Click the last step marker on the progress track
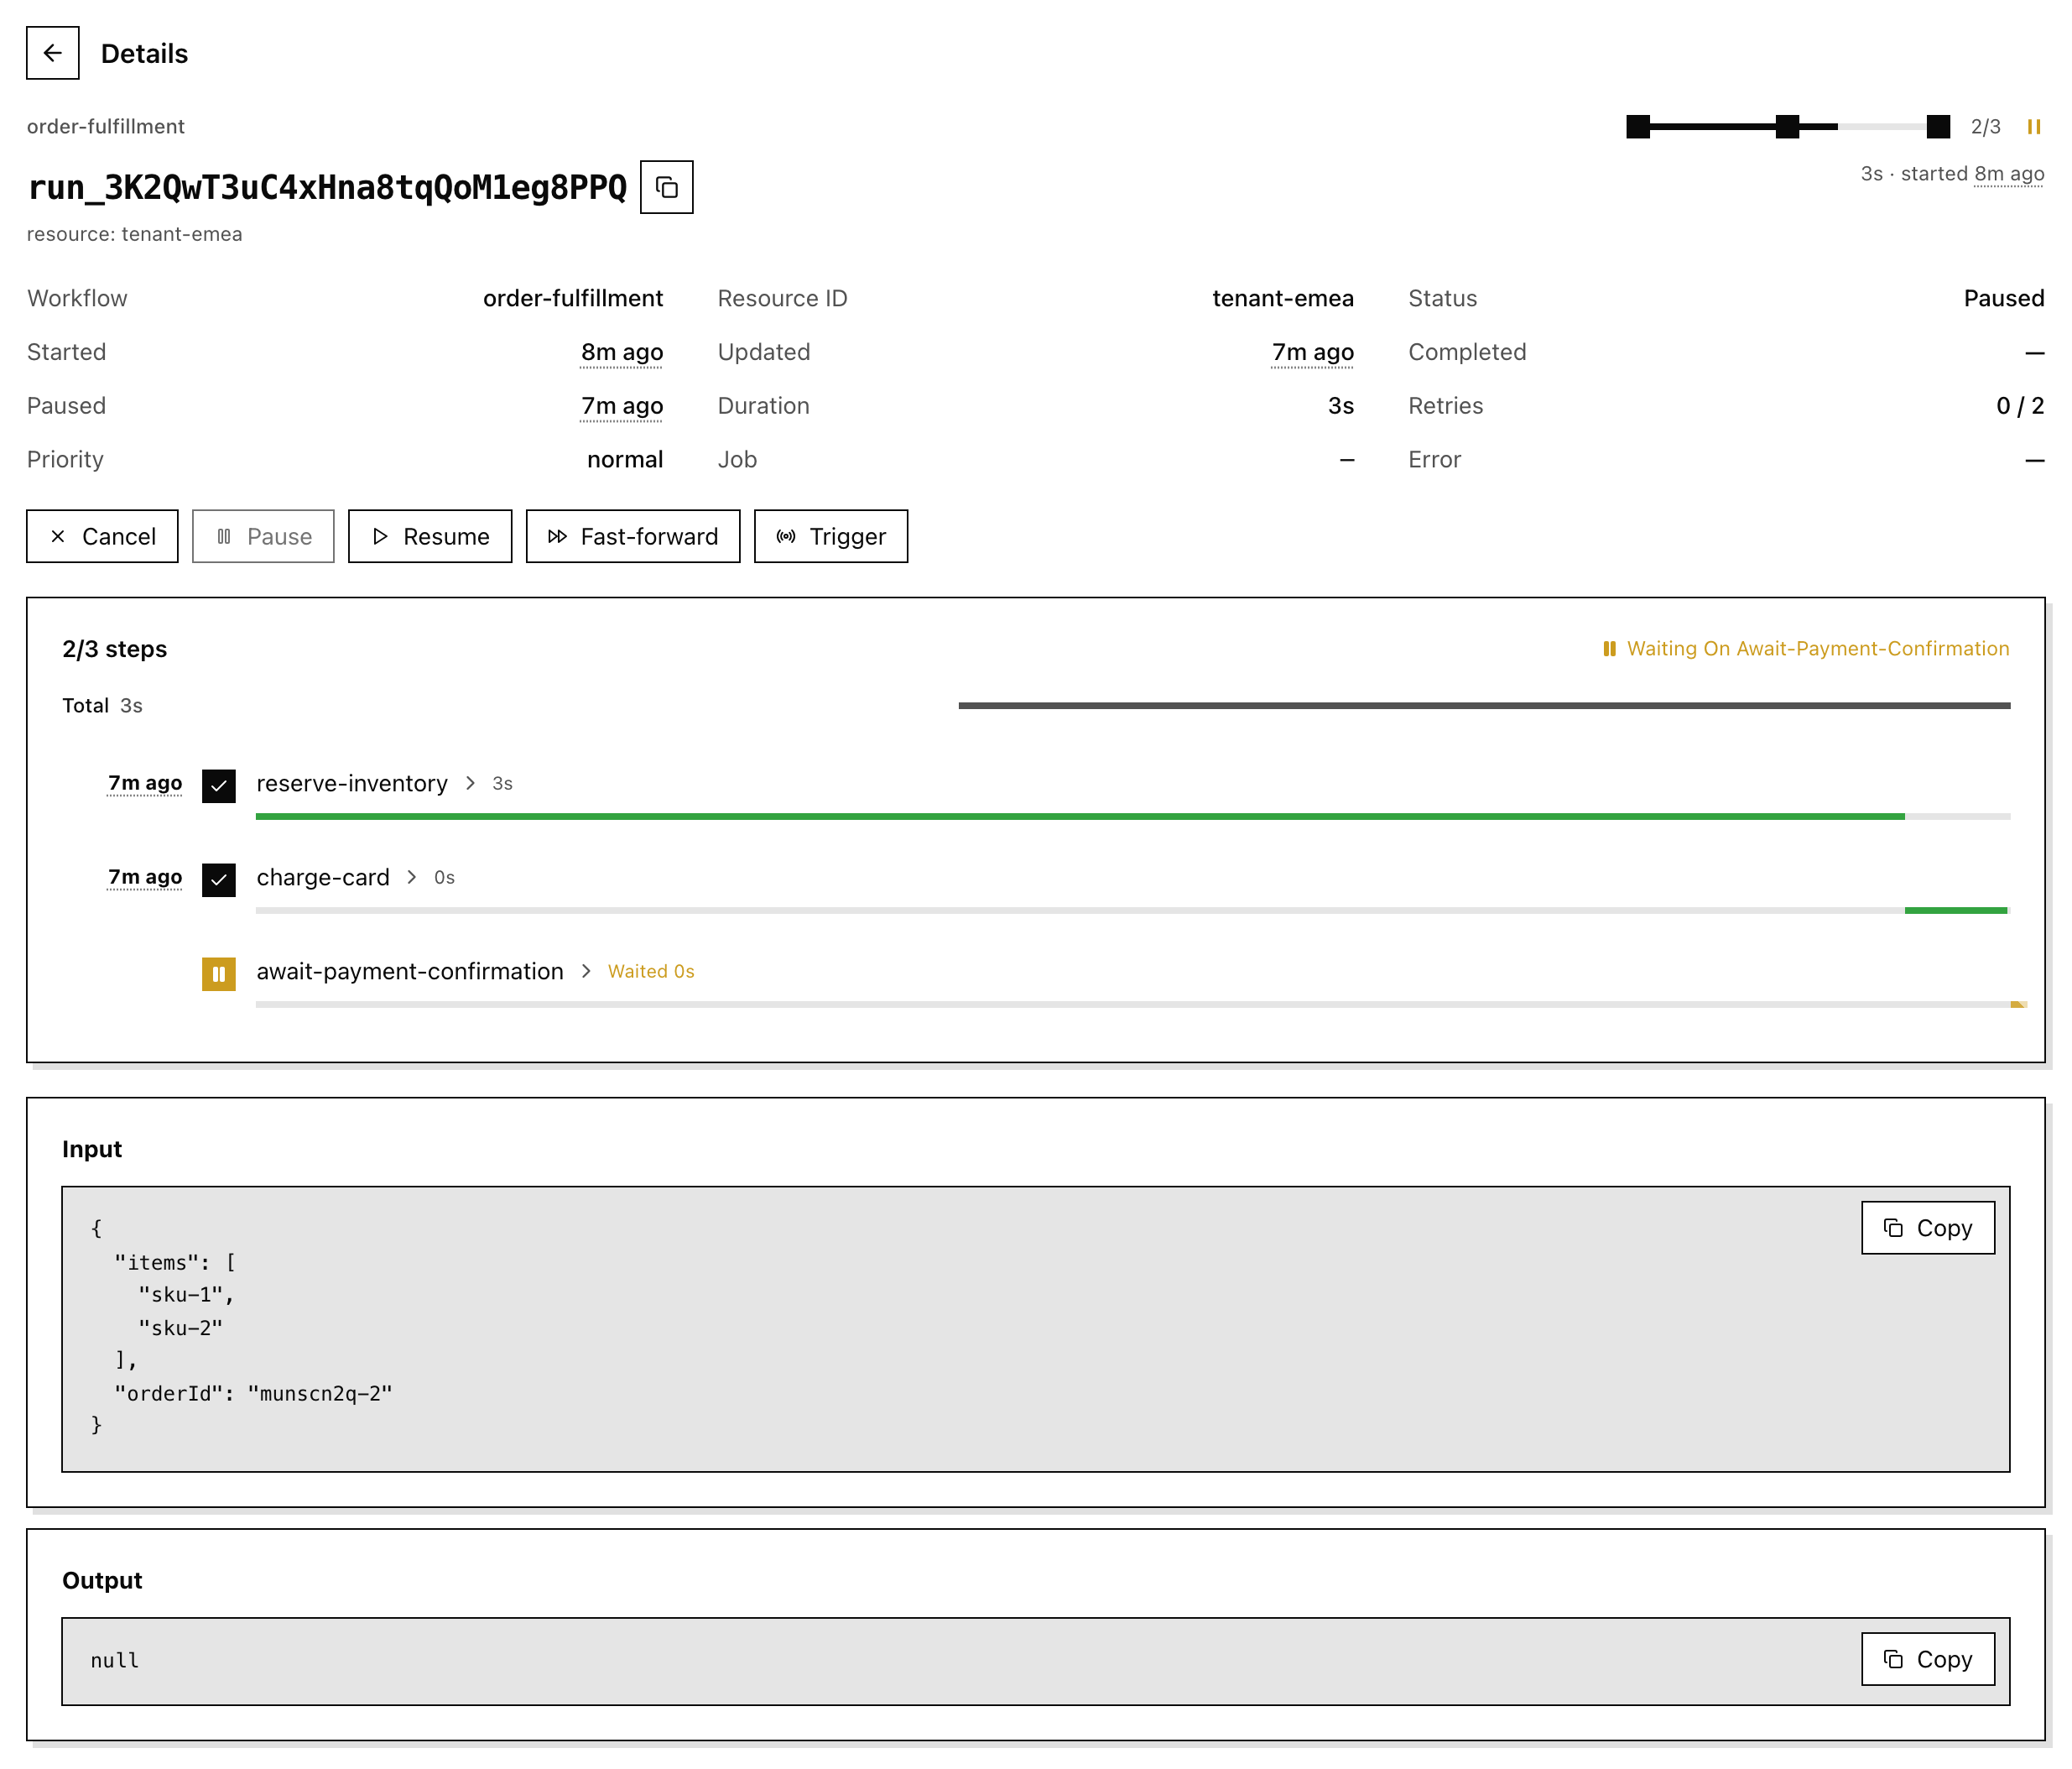 [x=1938, y=127]
